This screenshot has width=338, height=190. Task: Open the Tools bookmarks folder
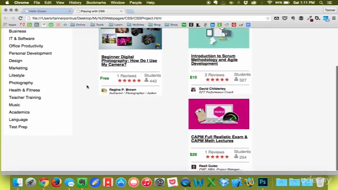point(97,25)
